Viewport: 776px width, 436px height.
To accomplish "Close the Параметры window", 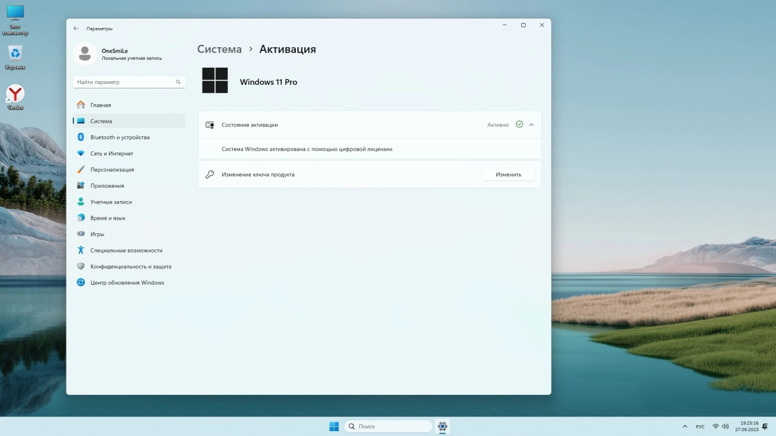I will (542, 25).
